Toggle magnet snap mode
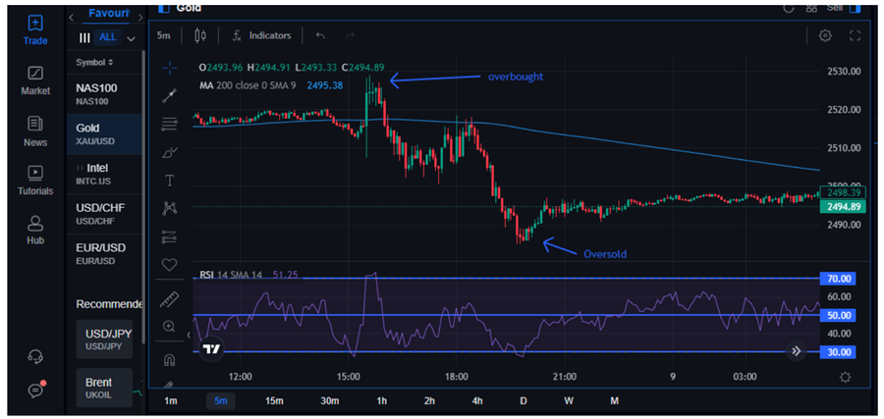884x419 pixels. (170, 358)
